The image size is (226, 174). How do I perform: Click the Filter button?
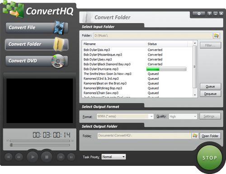pyautogui.click(x=210, y=45)
